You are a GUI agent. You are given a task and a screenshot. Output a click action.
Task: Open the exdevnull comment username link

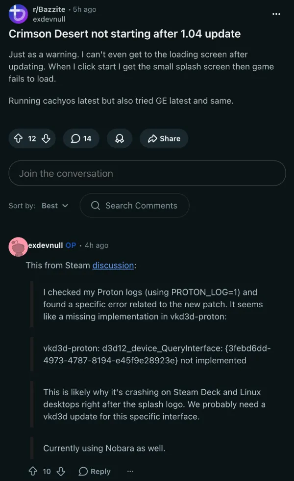point(45,245)
